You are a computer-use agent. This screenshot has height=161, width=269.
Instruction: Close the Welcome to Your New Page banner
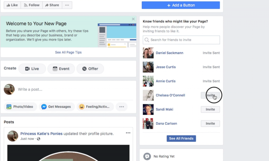pos(133,19)
